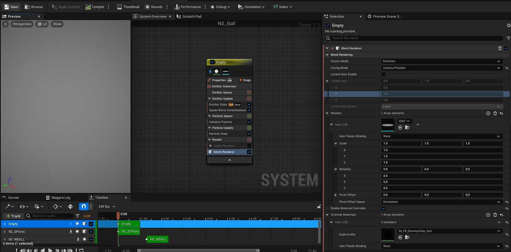Click the add Track button
The width and height of the screenshot is (511, 252).
(13, 216)
